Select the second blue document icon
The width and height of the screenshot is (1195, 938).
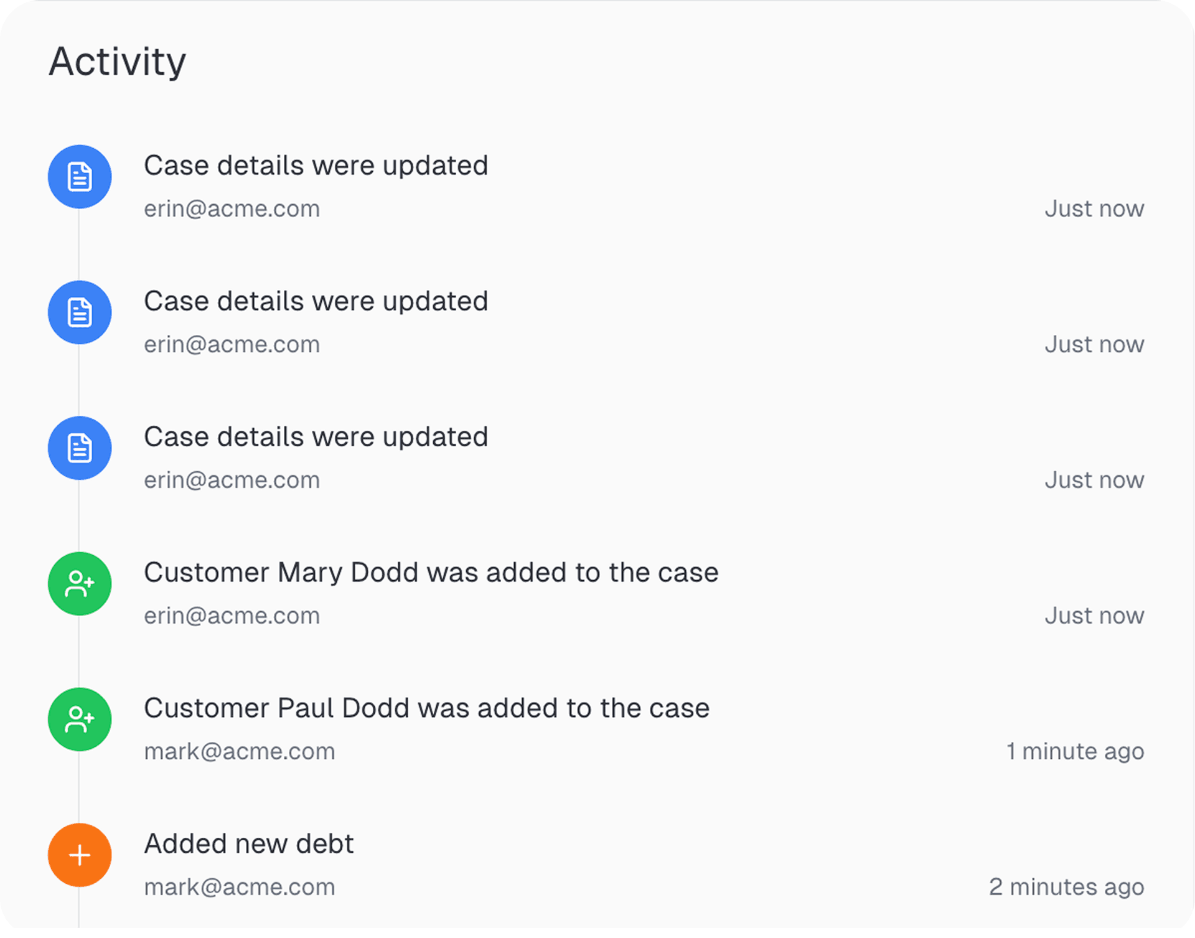[x=80, y=312]
